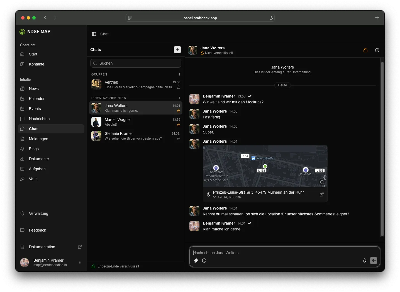Open Vault section
The width and height of the screenshot is (400, 292).
point(51,179)
